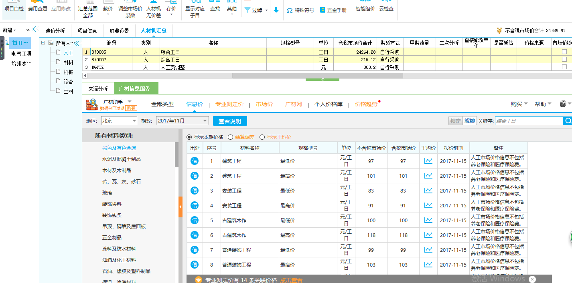572x283 pixels.
Task: Open the 帮助 dropdown menu
Action: tap(543, 104)
